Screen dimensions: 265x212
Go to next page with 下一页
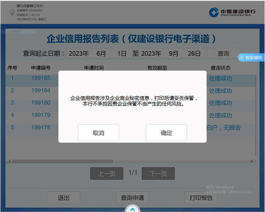158,174
